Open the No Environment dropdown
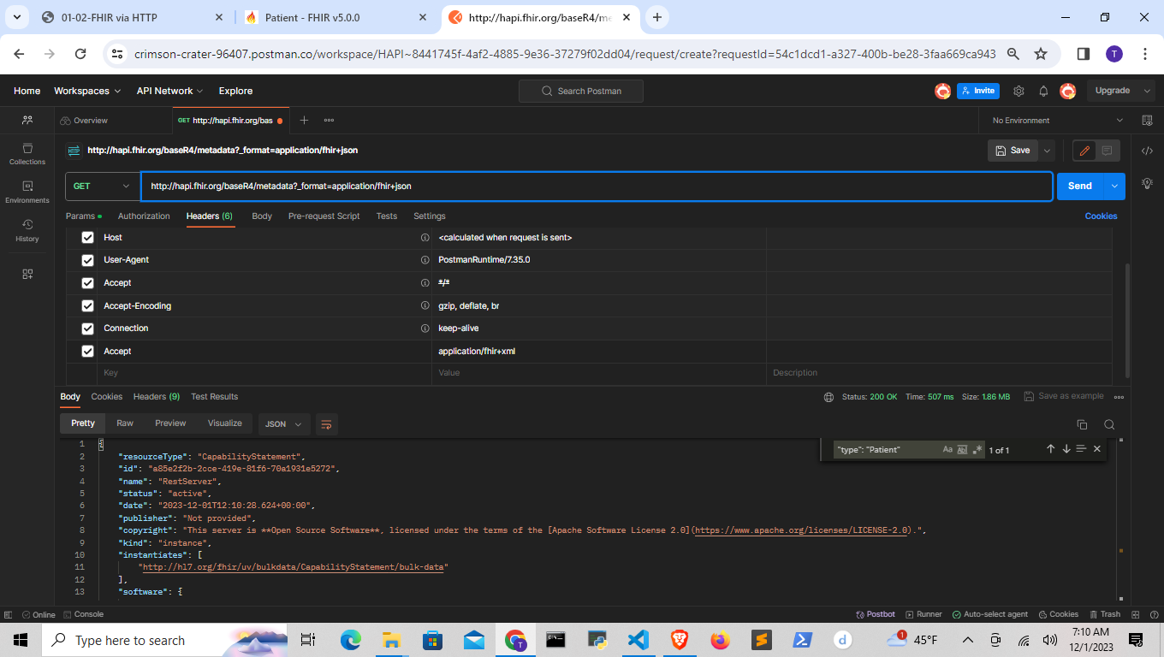 [x=1058, y=121]
